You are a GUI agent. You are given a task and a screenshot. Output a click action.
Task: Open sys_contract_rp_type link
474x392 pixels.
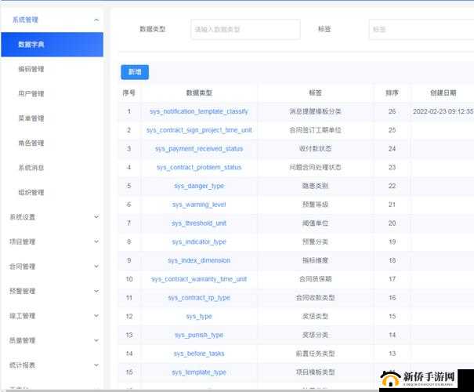[x=199, y=298]
